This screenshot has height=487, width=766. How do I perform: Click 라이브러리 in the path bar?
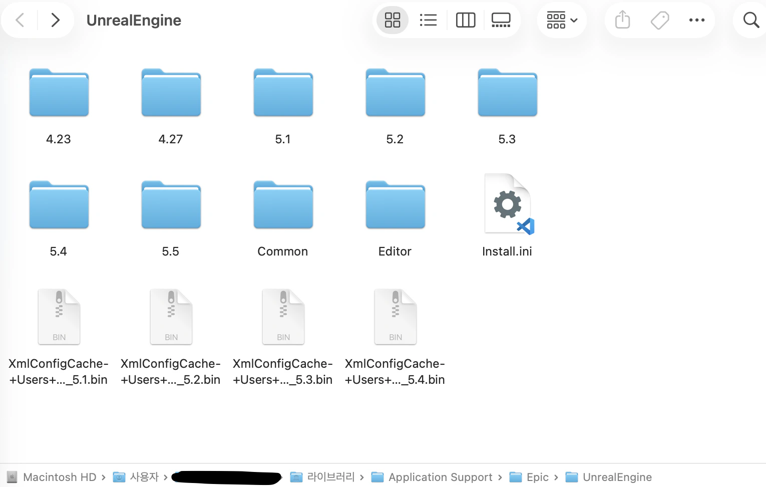[323, 477]
